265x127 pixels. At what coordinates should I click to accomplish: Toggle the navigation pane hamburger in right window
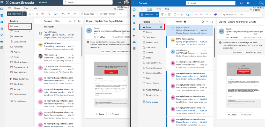click(142, 9)
